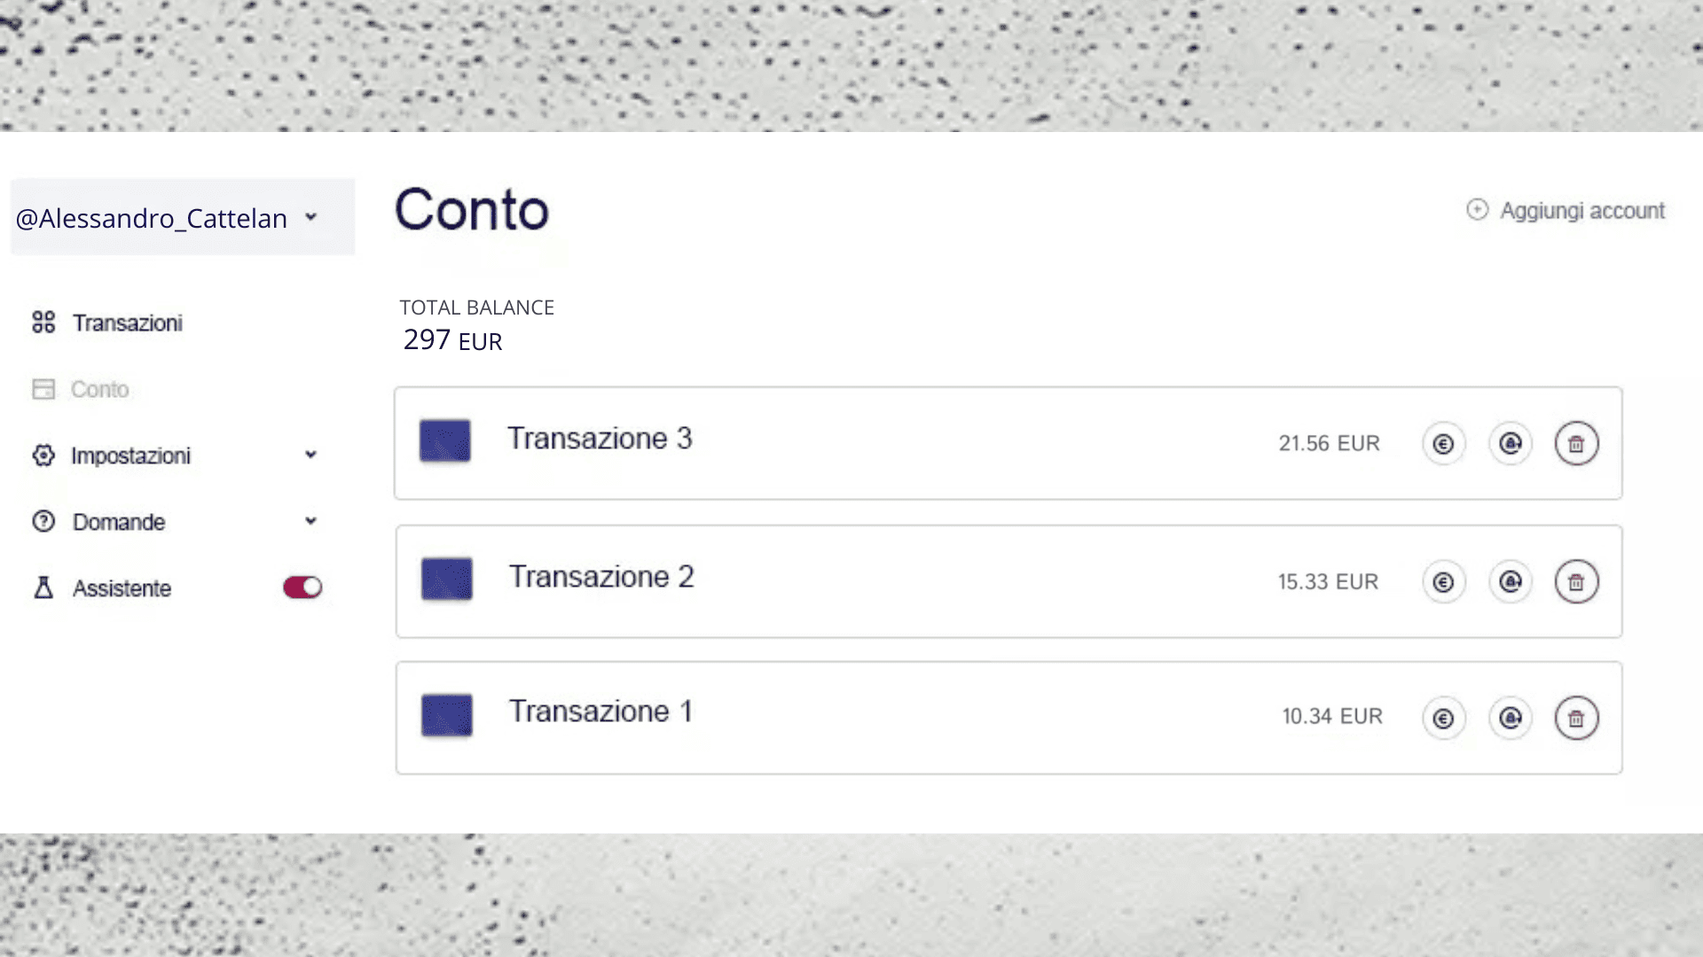Click the euro icon for Transazione 2
Screen dimensions: 1703x957
coord(1443,582)
